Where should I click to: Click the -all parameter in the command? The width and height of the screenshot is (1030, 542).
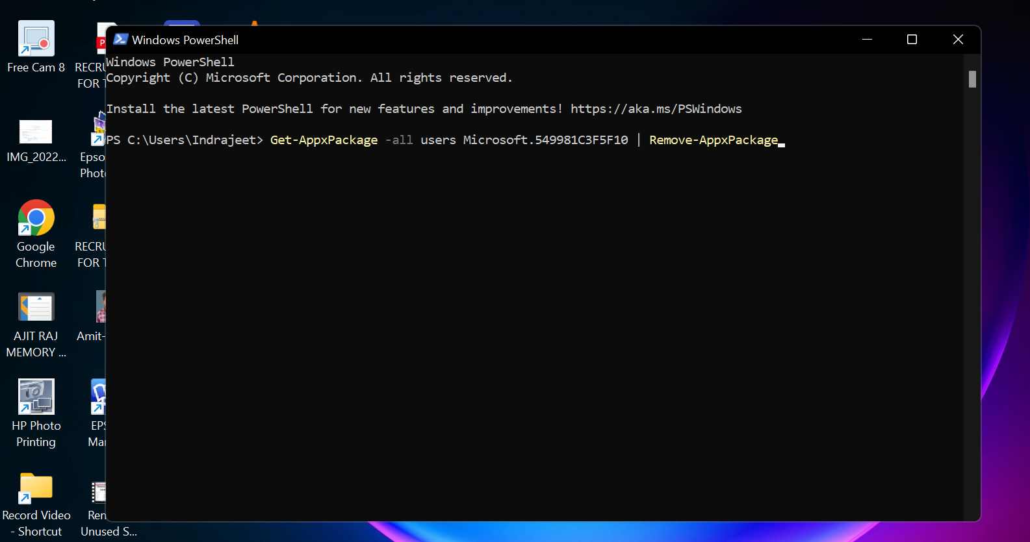[x=399, y=140]
